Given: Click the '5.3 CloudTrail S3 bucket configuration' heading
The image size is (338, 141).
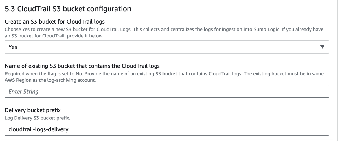Looking at the screenshot, I should (68, 9).
